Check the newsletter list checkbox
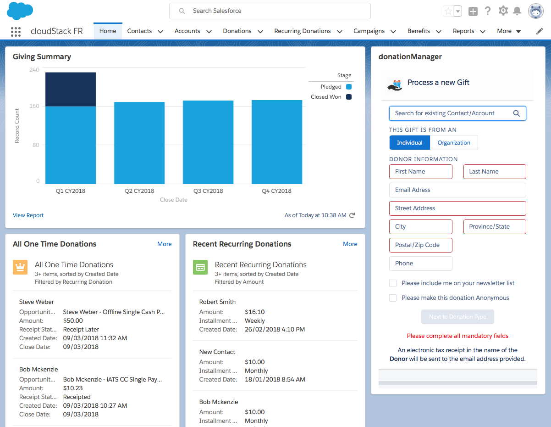This screenshot has width=551, height=427. 393,283
